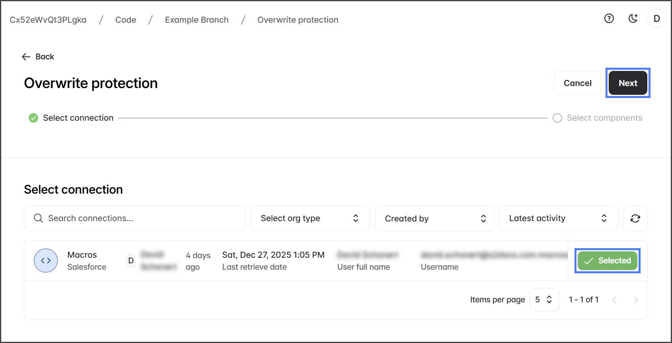Open Example Branch breadcrumb

pyautogui.click(x=197, y=20)
